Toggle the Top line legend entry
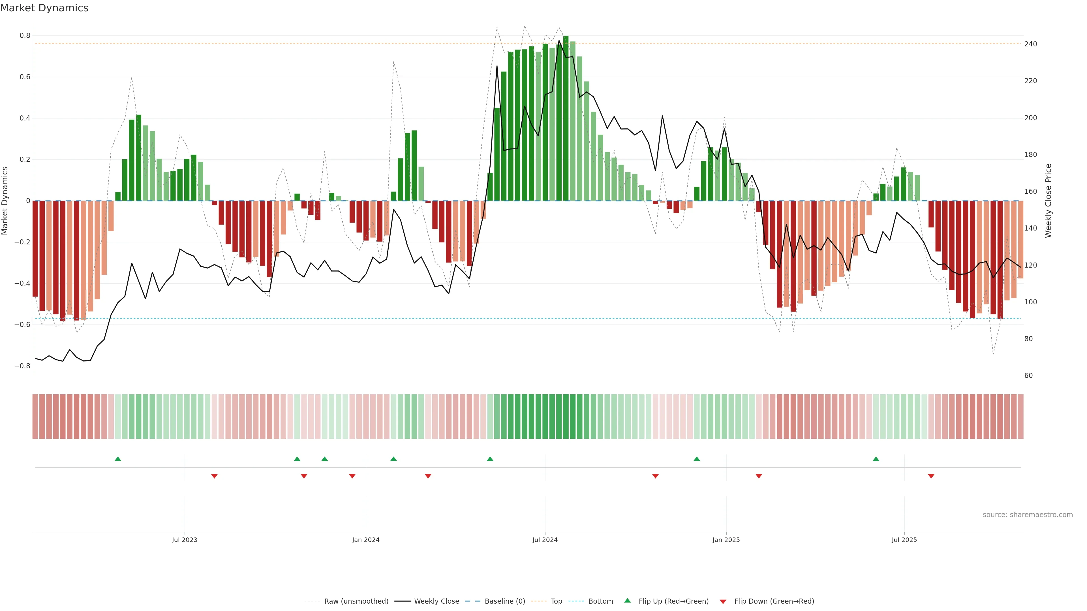Viewport: 1087px width, 611px height. coord(556,601)
